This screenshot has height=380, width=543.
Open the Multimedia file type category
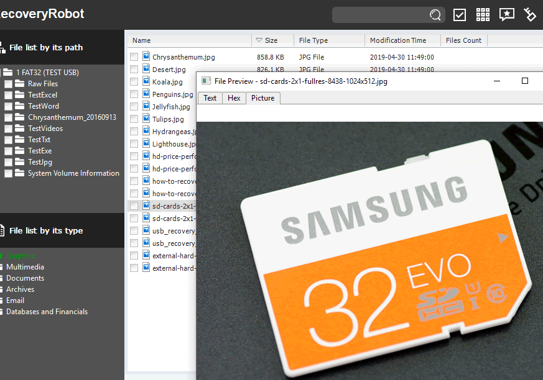(x=25, y=267)
